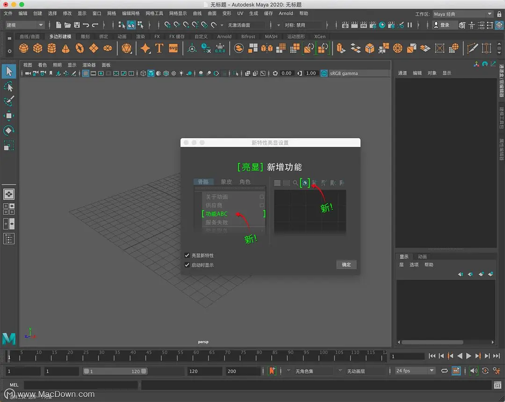Click the 确定 button in dialog

pos(346,265)
